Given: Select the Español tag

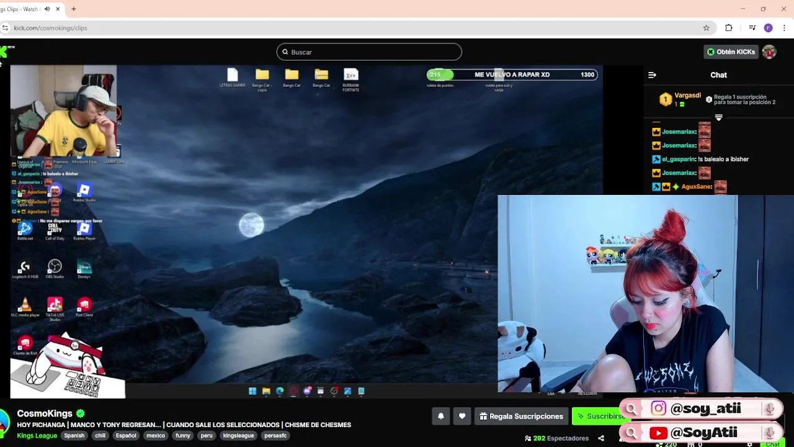Looking at the screenshot, I should coord(126,435).
